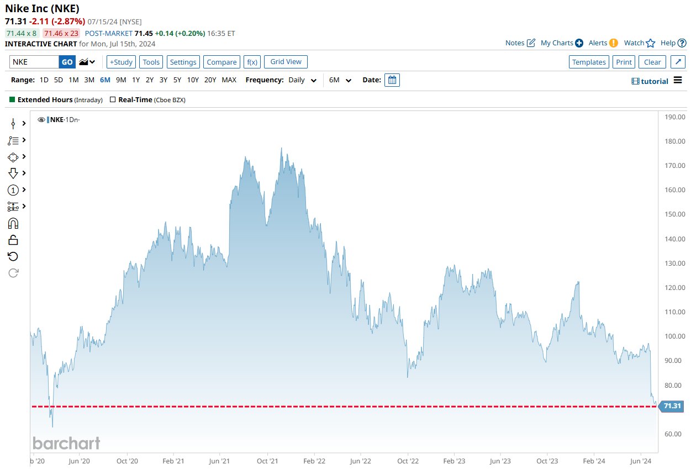Open chart Settings button
Image resolution: width=691 pixels, height=475 pixels.
(x=183, y=62)
